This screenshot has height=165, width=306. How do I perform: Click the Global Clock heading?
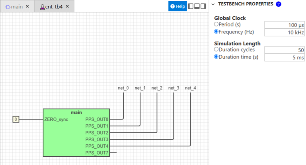point(230,18)
